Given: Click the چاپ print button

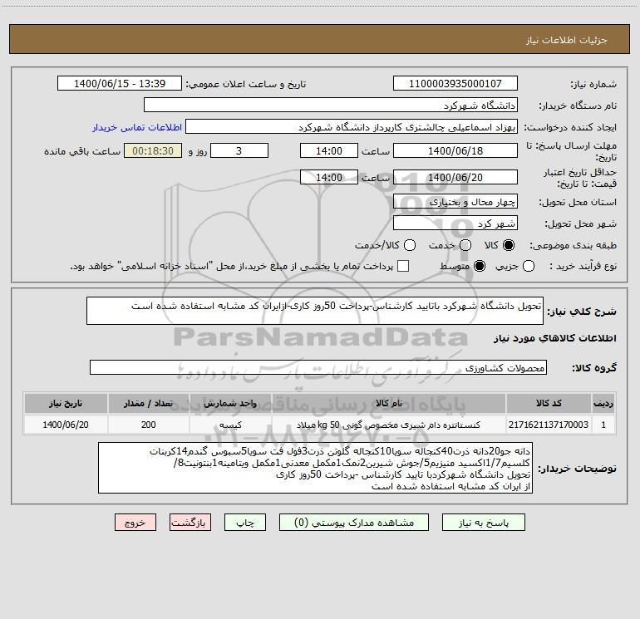Looking at the screenshot, I should point(245,523).
